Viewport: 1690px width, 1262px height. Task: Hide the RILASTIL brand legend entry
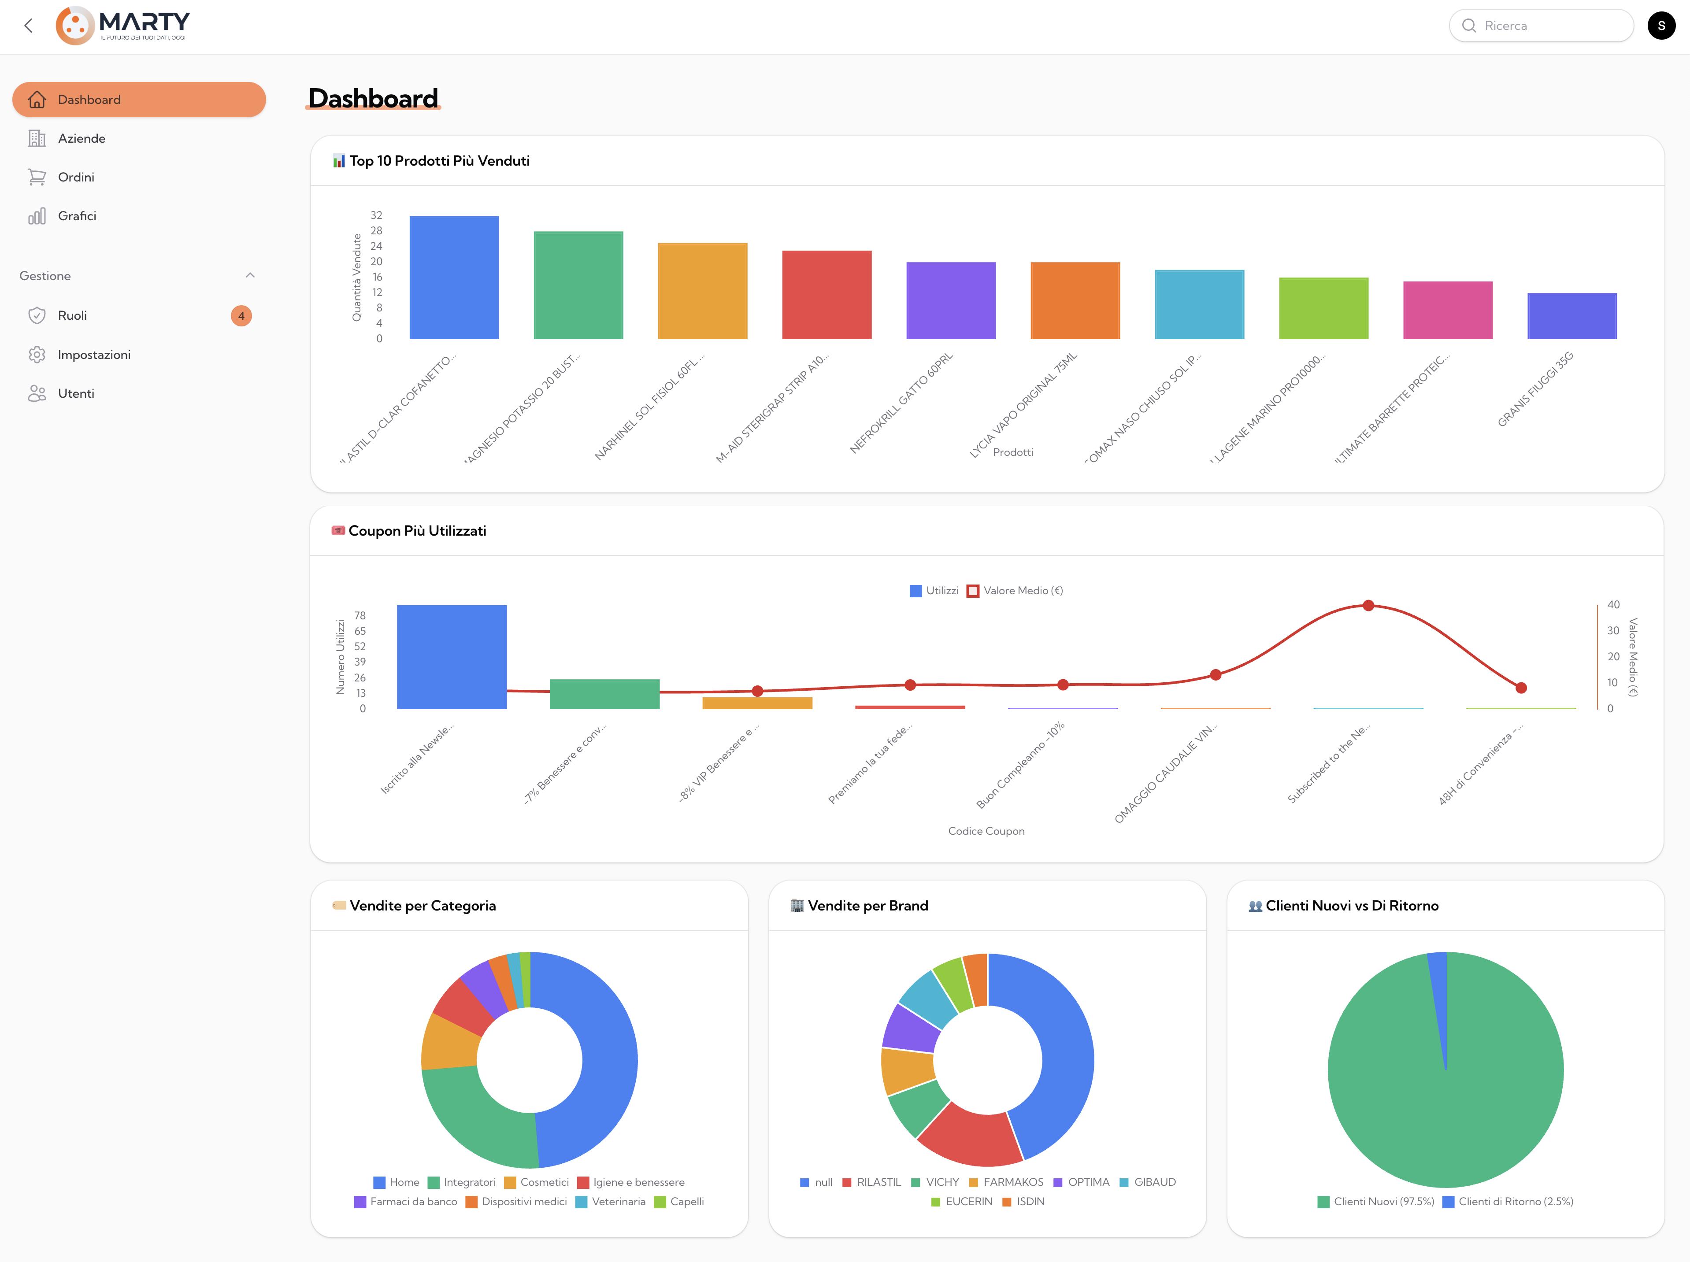coord(871,1183)
